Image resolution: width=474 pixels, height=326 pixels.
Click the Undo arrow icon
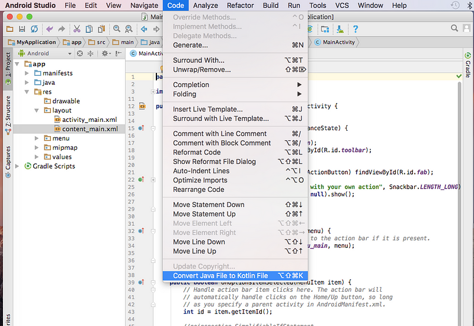click(x=50, y=29)
